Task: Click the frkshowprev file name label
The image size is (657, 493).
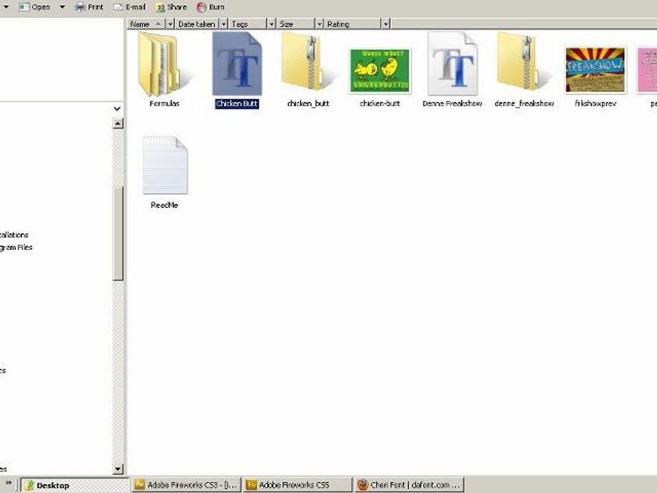Action: (x=595, y=103)
